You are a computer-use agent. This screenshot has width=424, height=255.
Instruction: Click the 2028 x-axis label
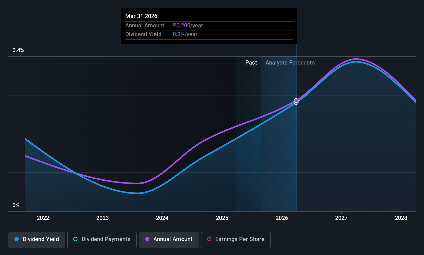point(401,218)
